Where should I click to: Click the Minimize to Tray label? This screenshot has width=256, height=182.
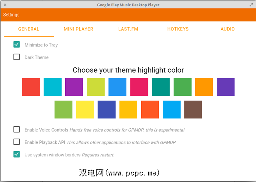click(x=41, y=45)
